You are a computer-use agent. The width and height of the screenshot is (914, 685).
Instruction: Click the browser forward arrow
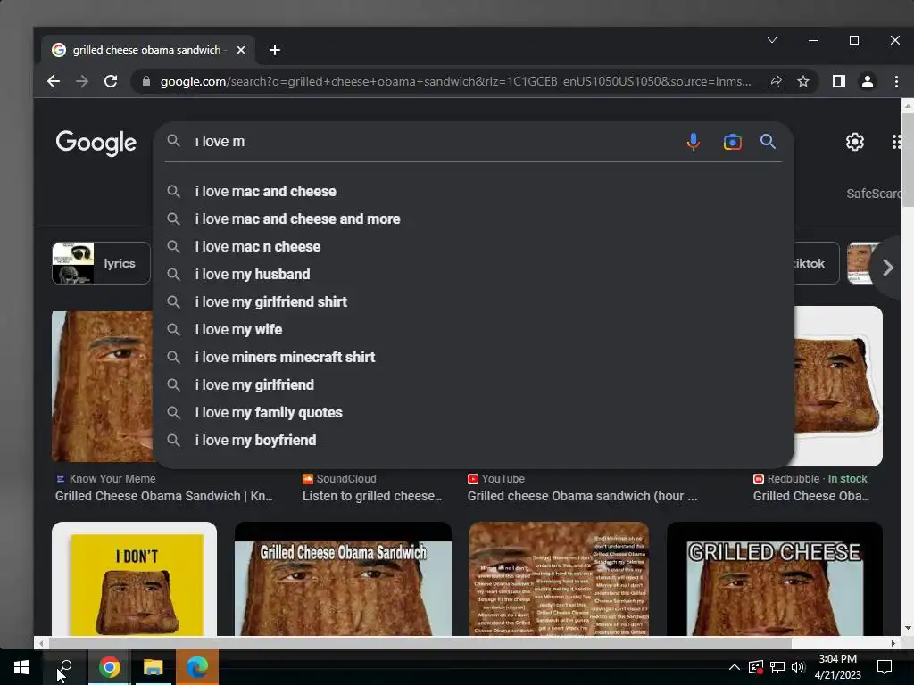tap(82, 81)
